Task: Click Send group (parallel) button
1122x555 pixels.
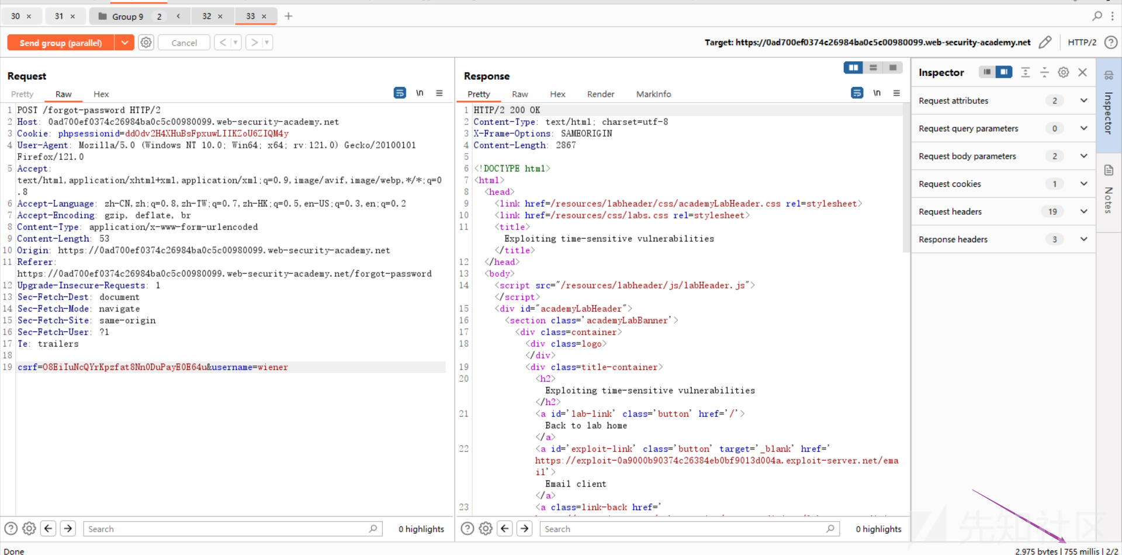Action: [x=60, y=43]
